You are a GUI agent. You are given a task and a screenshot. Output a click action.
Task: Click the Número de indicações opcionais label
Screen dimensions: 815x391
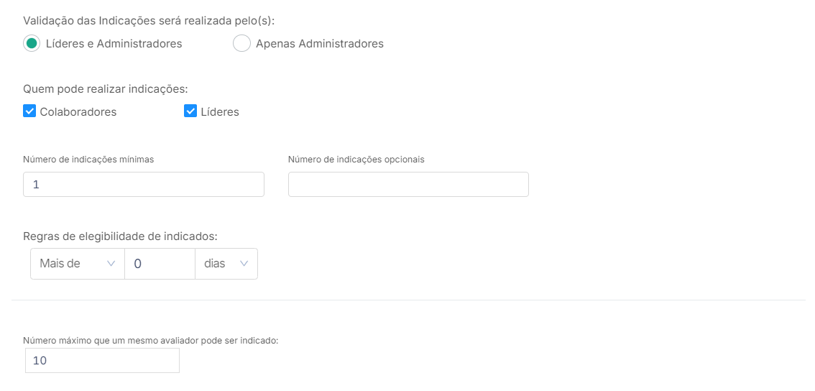pyautogui.click(x=356, y=160)
